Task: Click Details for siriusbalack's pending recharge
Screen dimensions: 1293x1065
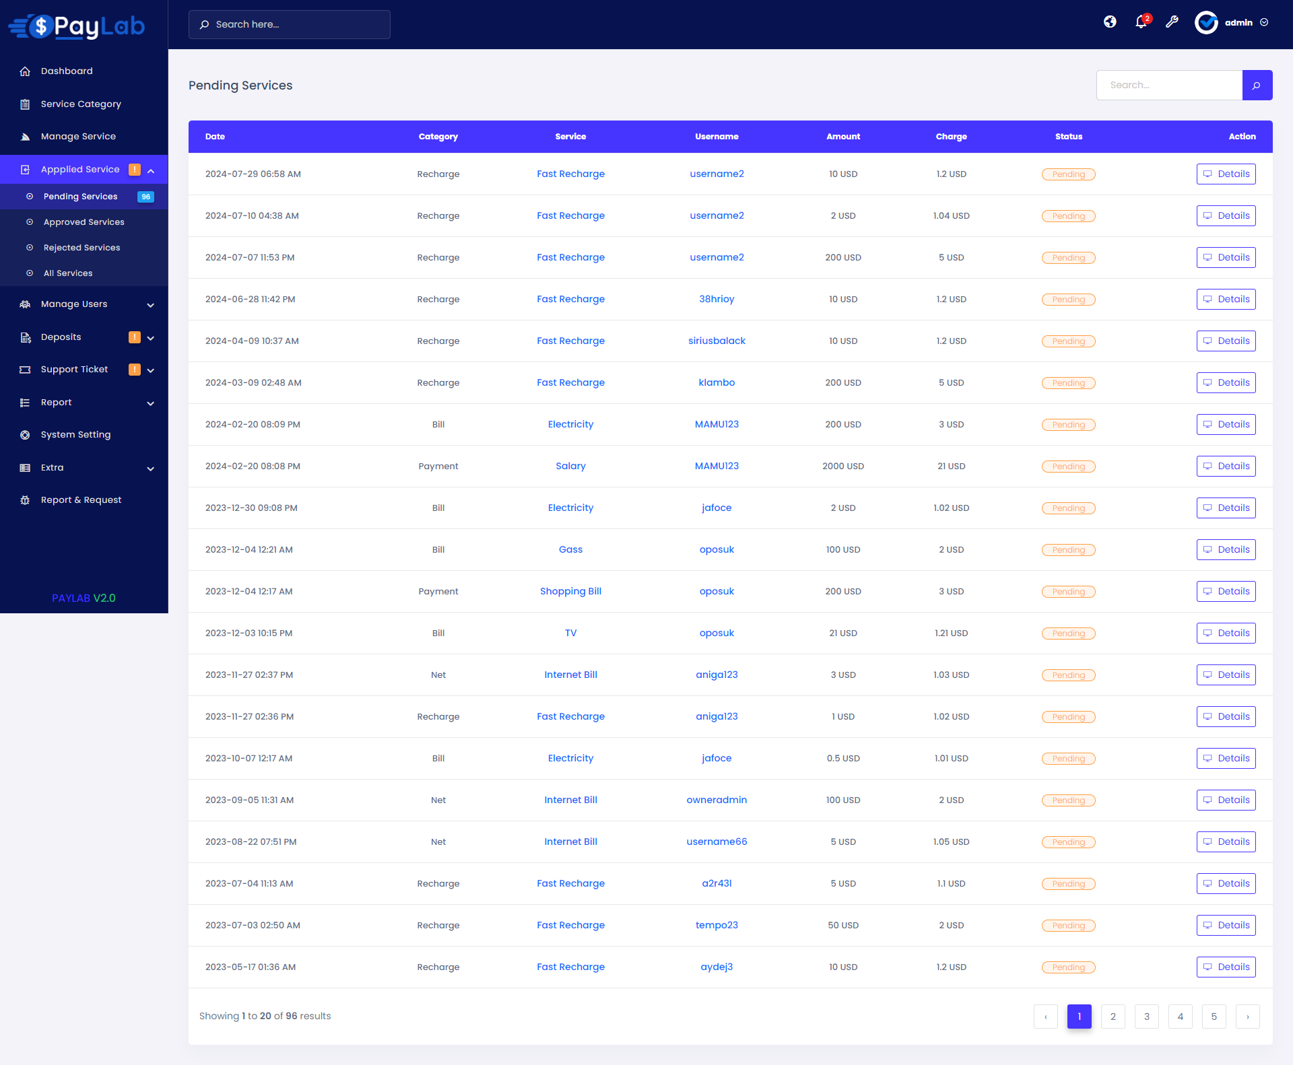Action: pyautogui.click(x=1226, y=341)
